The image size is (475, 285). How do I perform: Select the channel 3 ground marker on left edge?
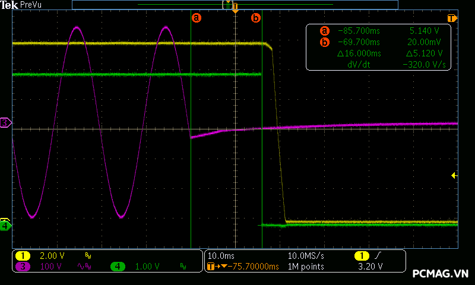click(x=5, y=122)
